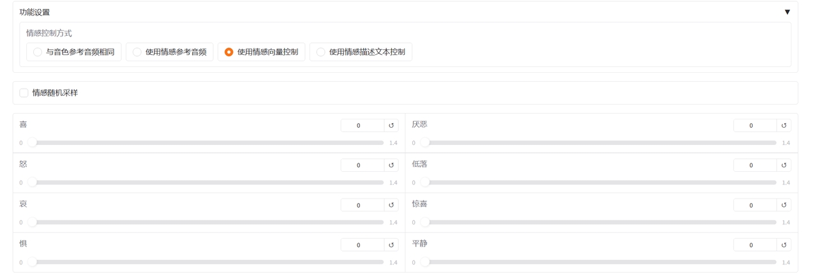Image resolution: width=817 pixels, height=279 pixels.
Task: Select 使用情感描述文本控制 radio option
Action: 321,52
